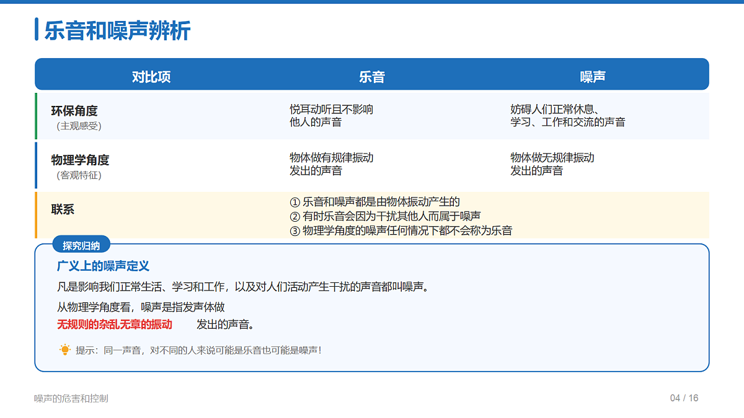Select the 乐音 column header

[372, 77]
